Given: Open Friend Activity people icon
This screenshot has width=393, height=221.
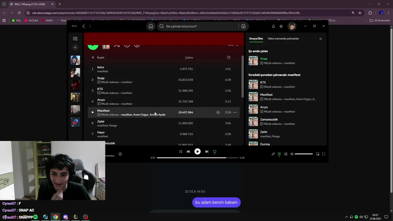Looking at the screenshot, I should click(281, 26).
